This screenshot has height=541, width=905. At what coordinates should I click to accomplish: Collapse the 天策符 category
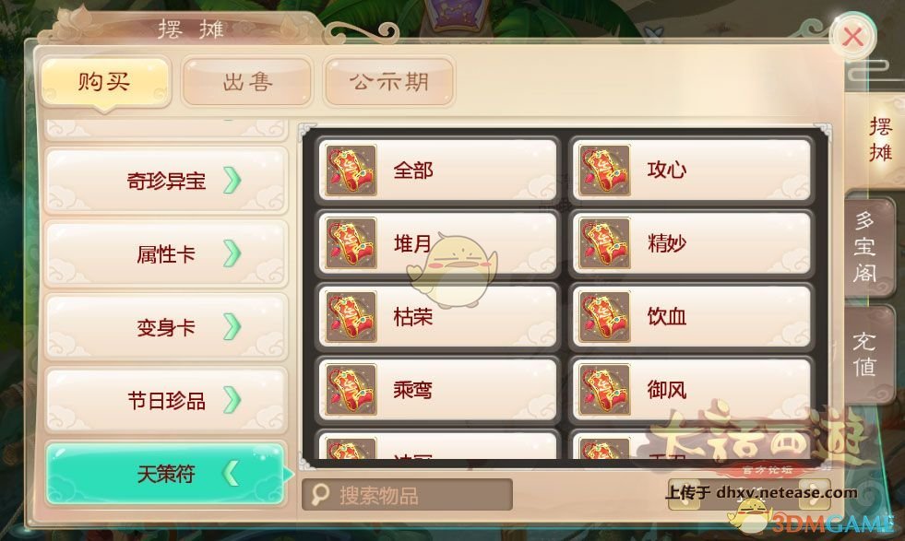(x=166, y=474)
